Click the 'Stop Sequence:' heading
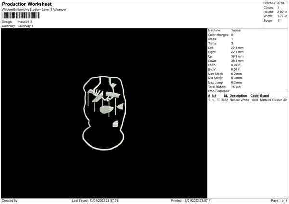The image size is (289, 204). [x=219, y=91]
